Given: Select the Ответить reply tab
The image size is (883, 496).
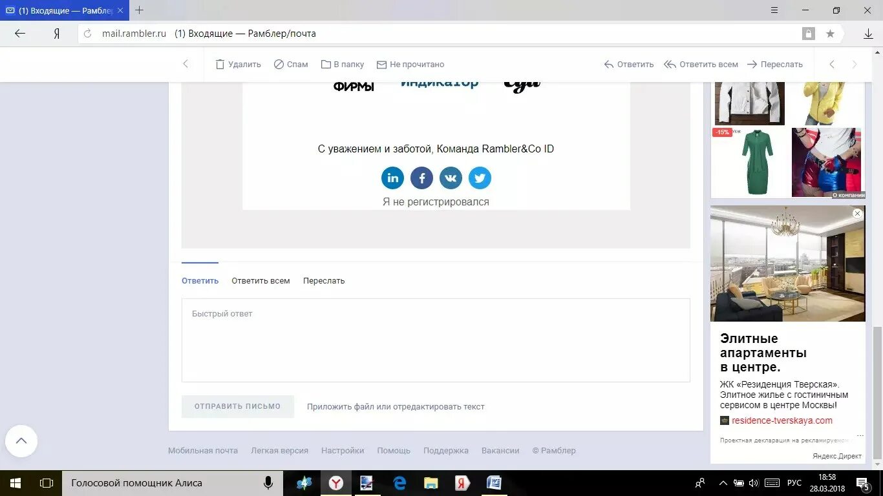Looking at the screenshot, I should point(200,281).
